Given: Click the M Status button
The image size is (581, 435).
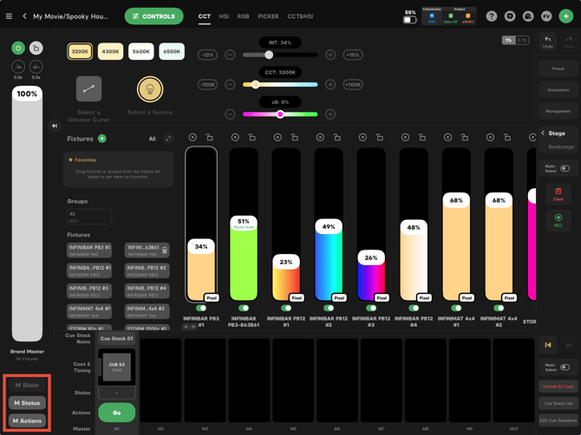Looking at the screenshot, I should pyautogui.click(x=27, y=403).
